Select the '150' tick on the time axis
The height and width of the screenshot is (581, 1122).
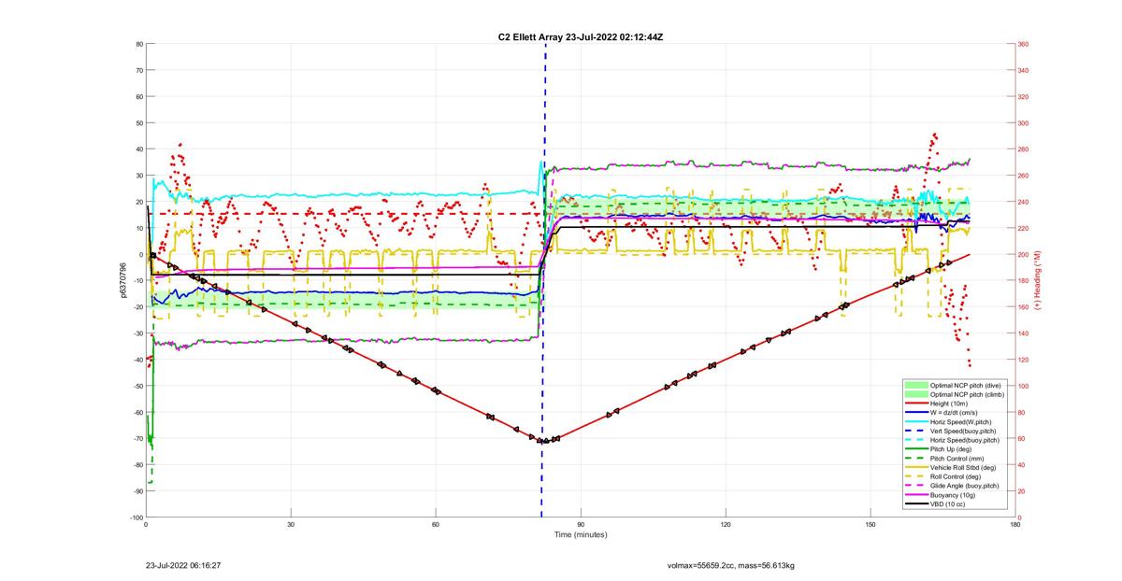[870, 525]
